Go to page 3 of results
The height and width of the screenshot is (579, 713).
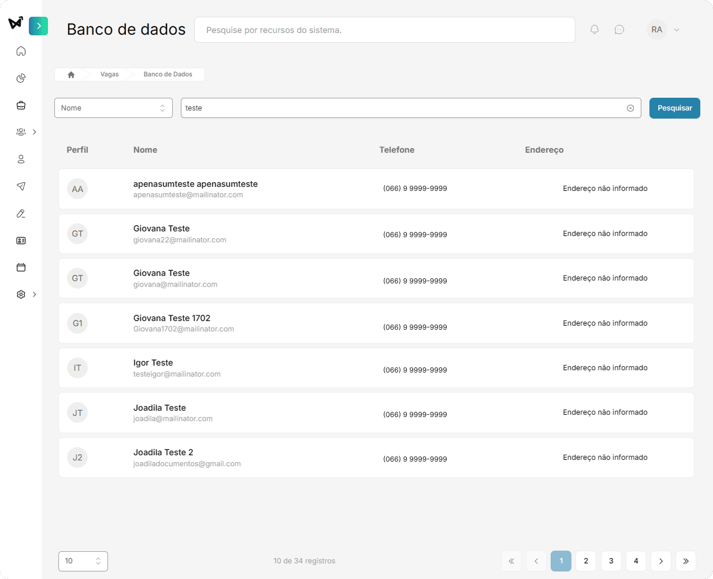pyautogui.click(x=611, y=561)
